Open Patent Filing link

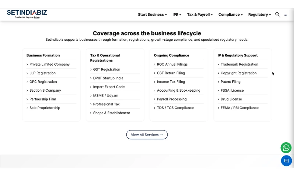230,82
